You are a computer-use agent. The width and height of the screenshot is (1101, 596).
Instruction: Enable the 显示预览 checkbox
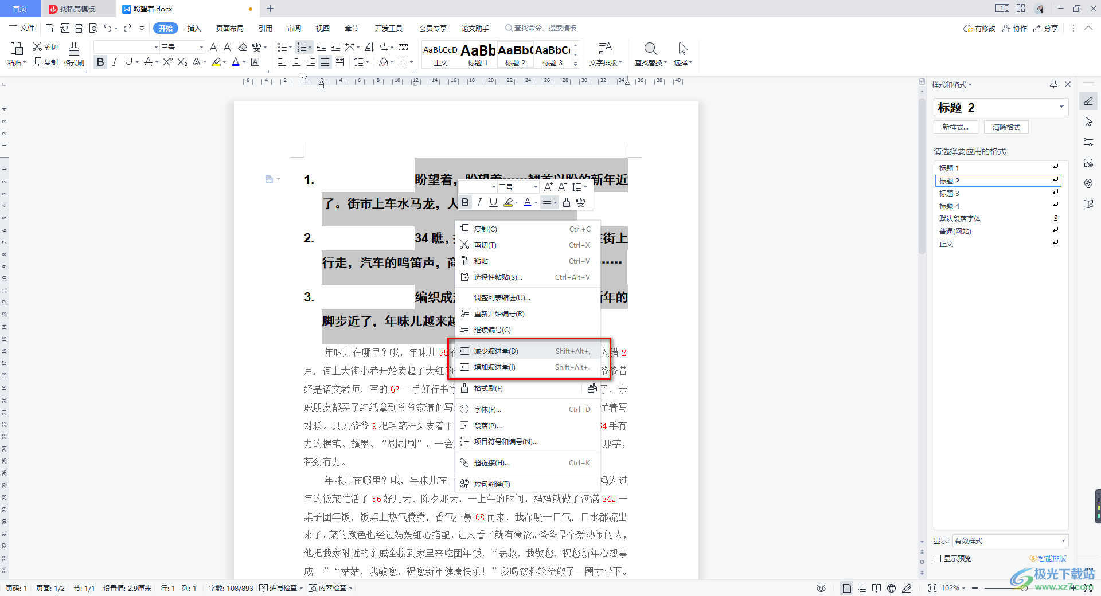[938, 558]
